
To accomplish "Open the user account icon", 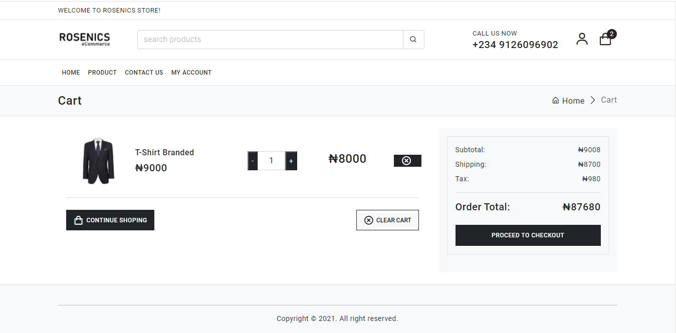I will (x=582, y=39).
